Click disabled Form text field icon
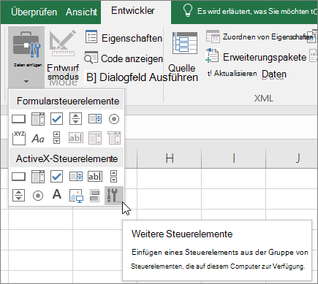Viewport: 318px width, 284px height. [76, 138]
